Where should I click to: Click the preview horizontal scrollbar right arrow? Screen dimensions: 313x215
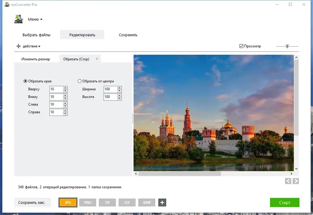coord(291,174)
